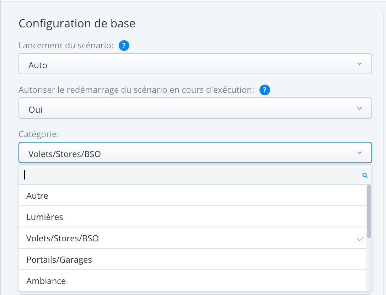Click the category list scrollbar
Screen dimensions: 386x295
[x=369, y=211]
